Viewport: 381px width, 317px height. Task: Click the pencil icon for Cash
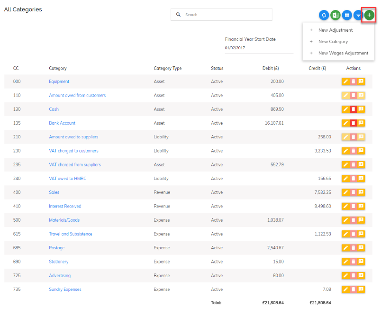345,109
